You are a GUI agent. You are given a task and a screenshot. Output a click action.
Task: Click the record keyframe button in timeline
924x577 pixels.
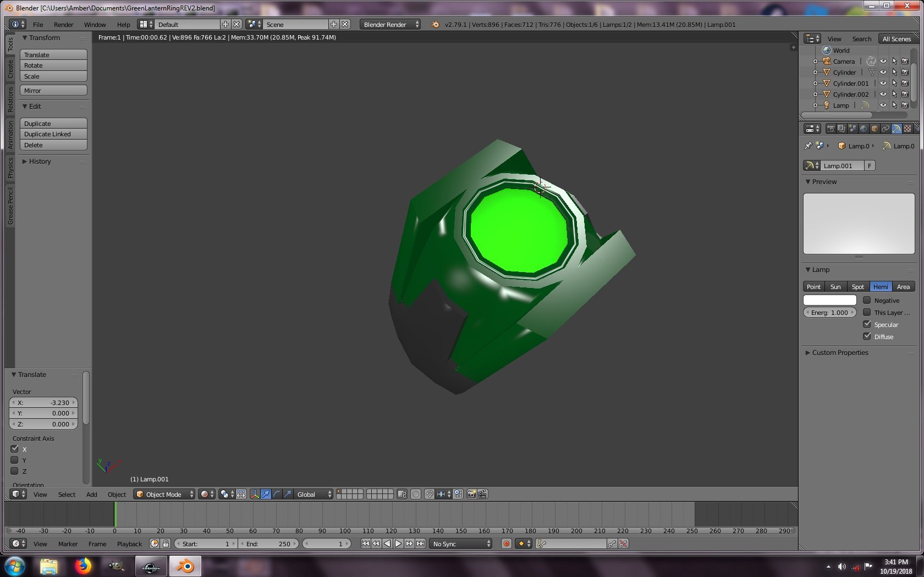point(507,543)
